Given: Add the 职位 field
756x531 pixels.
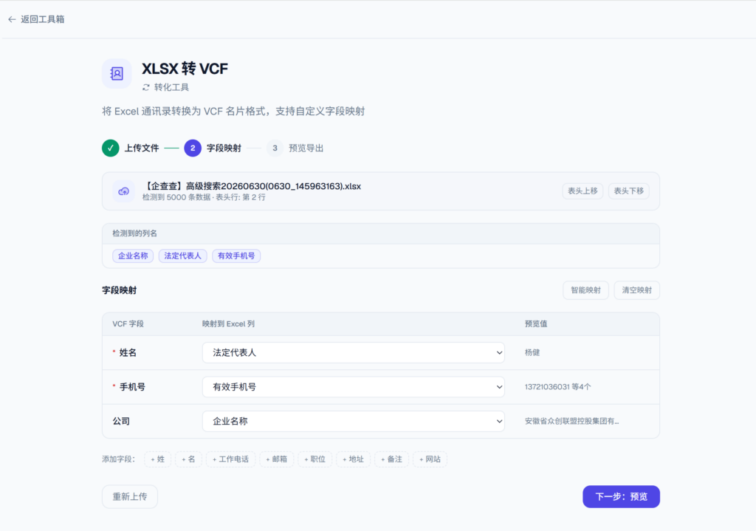Looking at the screenshot, I should click(315, 459).
